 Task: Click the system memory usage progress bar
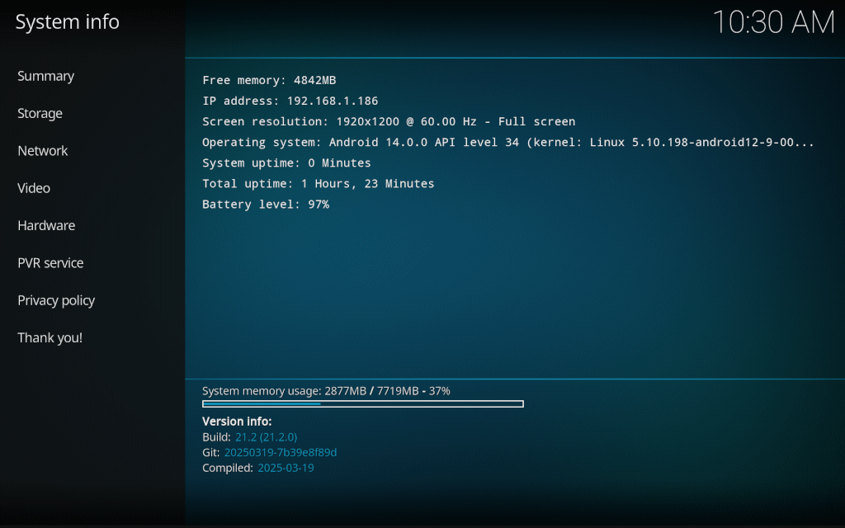[x=362, y=403]
